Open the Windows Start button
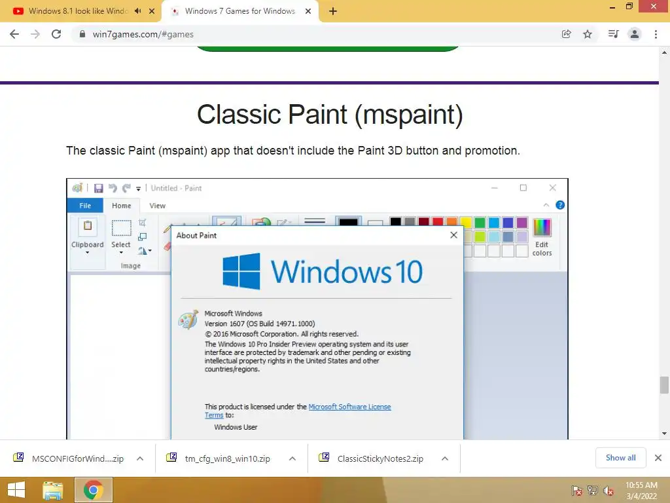This screenshot has width=670, height=503. [x=16, y=490]
